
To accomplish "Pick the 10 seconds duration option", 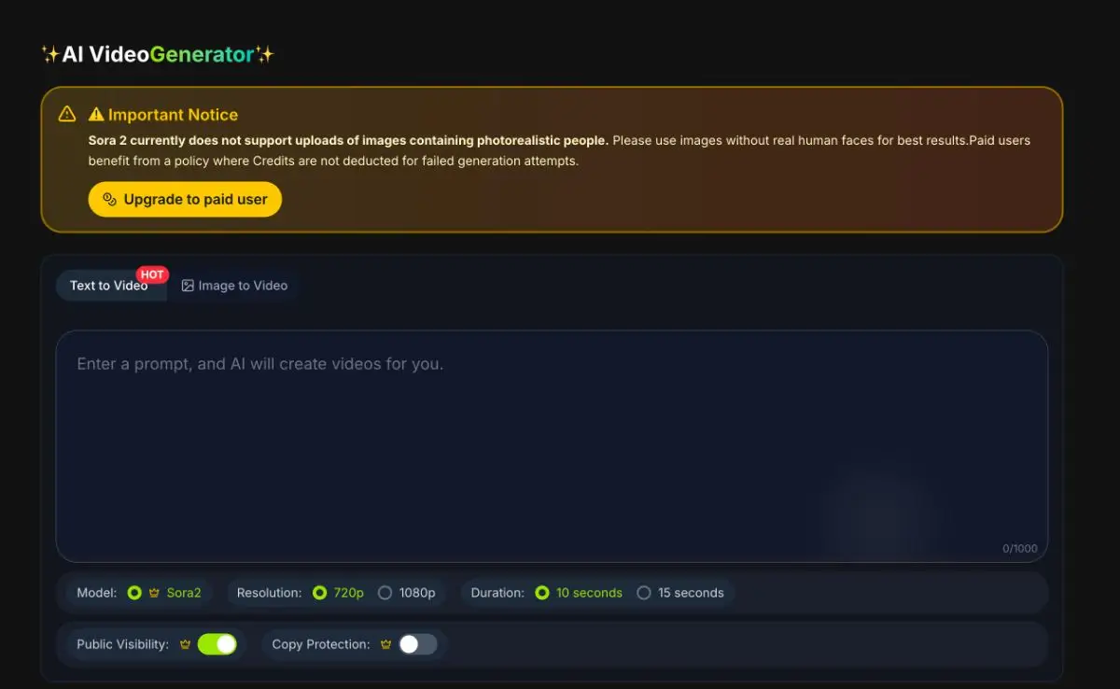I will tap(542, 593).
